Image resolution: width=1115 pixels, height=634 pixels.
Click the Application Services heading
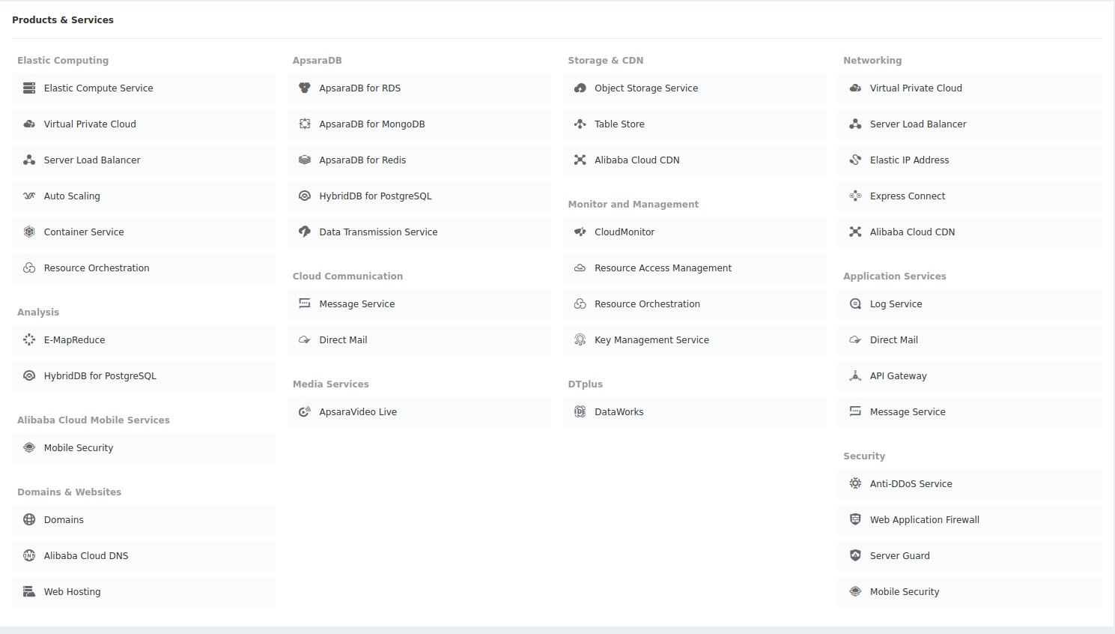click(895, 277)
